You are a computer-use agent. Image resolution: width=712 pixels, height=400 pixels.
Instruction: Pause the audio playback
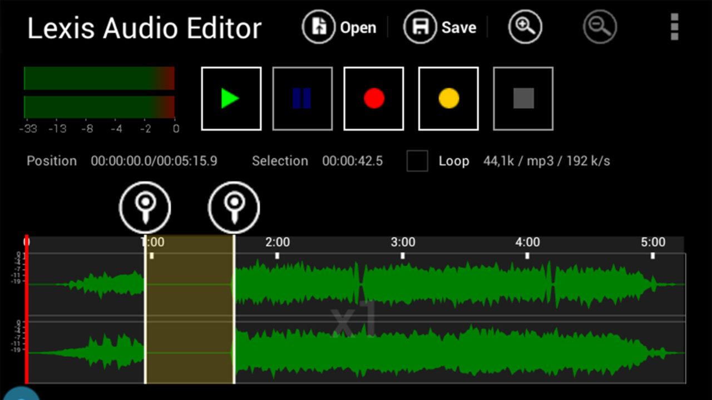(x=302, y=98)
